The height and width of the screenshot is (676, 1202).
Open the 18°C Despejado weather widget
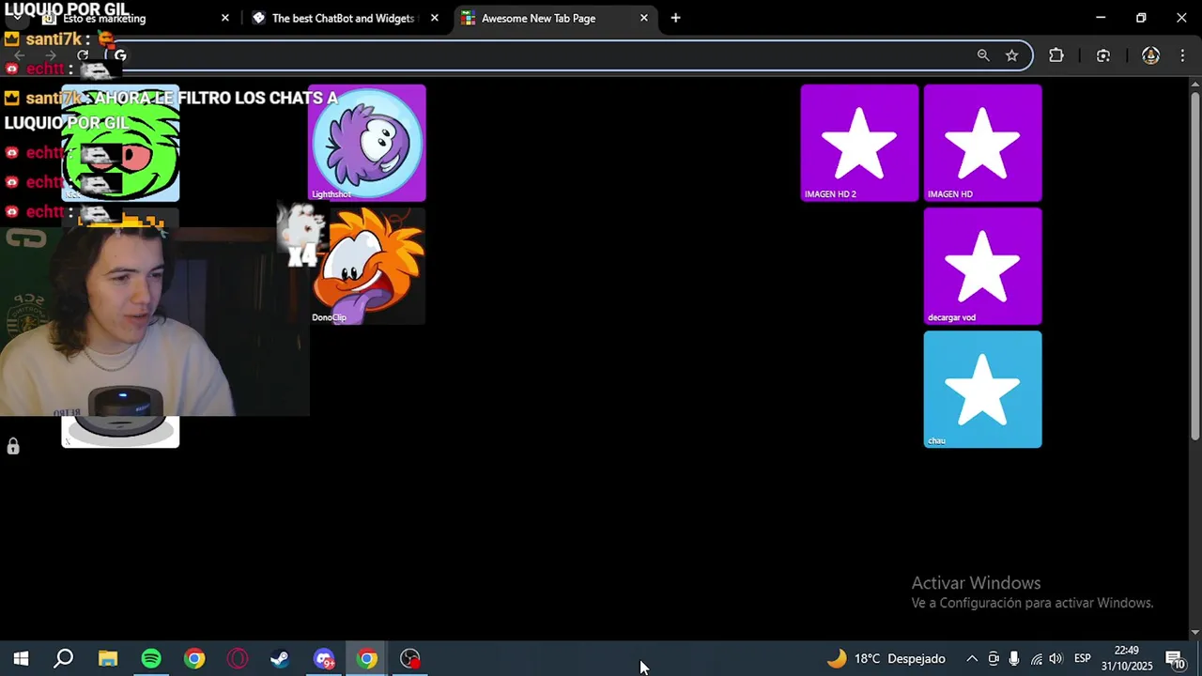[886, 658]
